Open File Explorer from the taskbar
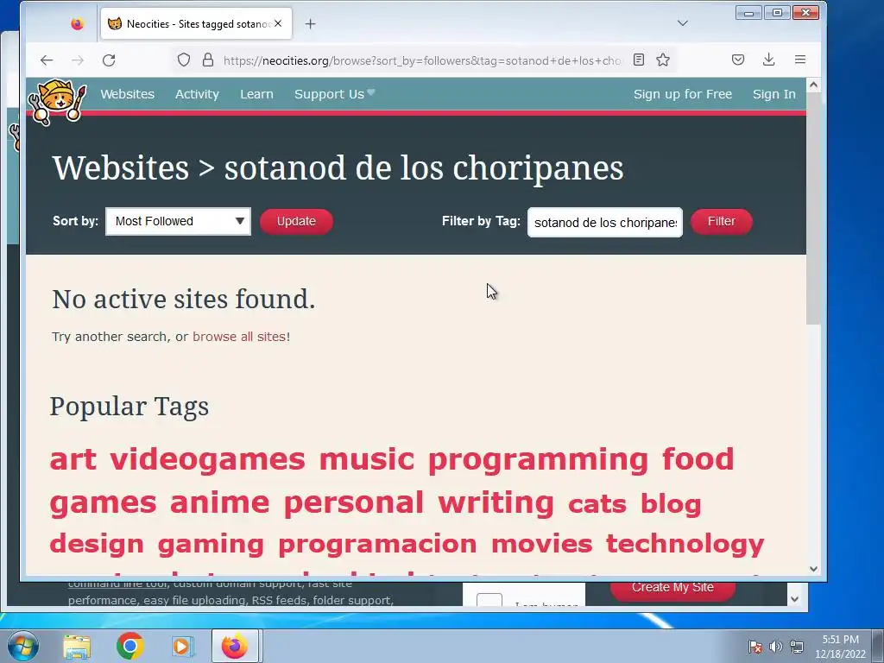 coord(77,646)
